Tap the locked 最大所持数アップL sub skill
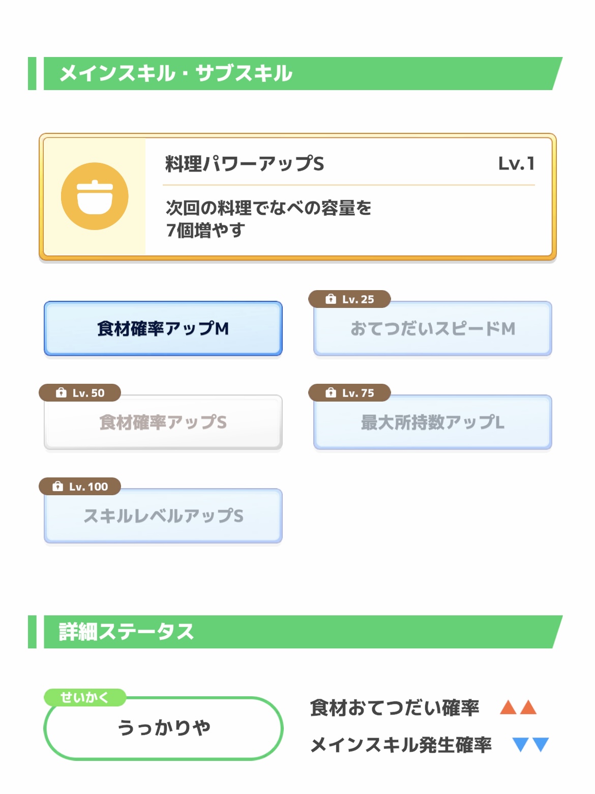The image size is (595, 794). (433, 422)
